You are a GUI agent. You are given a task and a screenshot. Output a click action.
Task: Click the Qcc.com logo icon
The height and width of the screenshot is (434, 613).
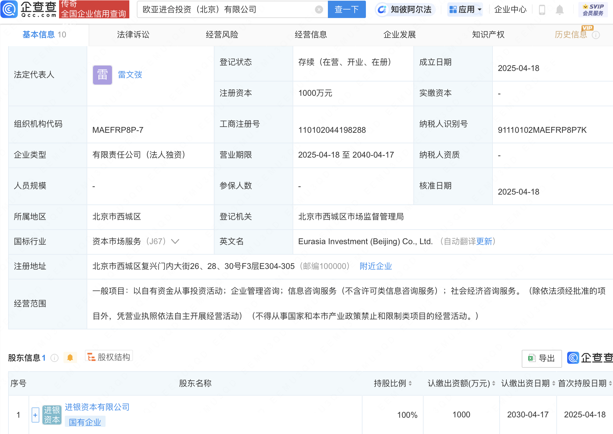(x=9, y=9)
